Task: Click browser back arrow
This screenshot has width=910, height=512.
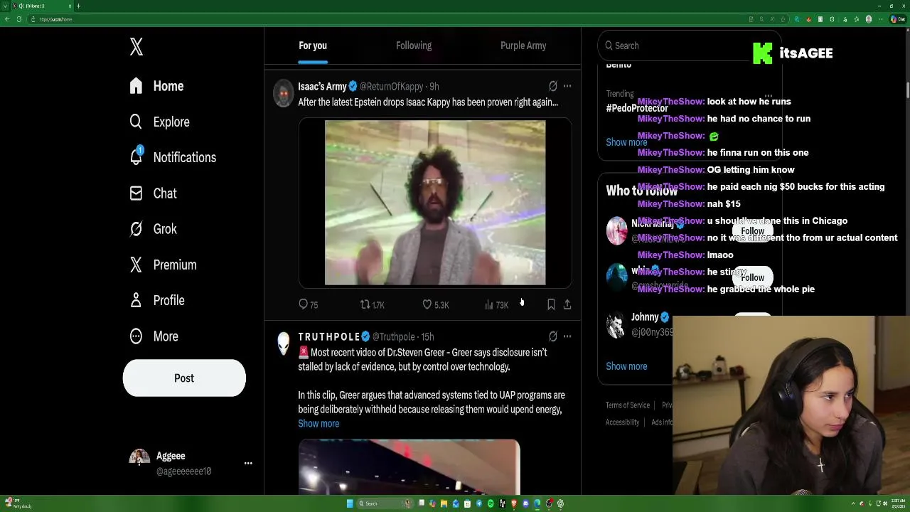Action: tap(7, 19)
